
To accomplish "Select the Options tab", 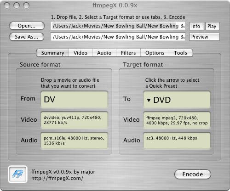I will (x=155, y=53).
